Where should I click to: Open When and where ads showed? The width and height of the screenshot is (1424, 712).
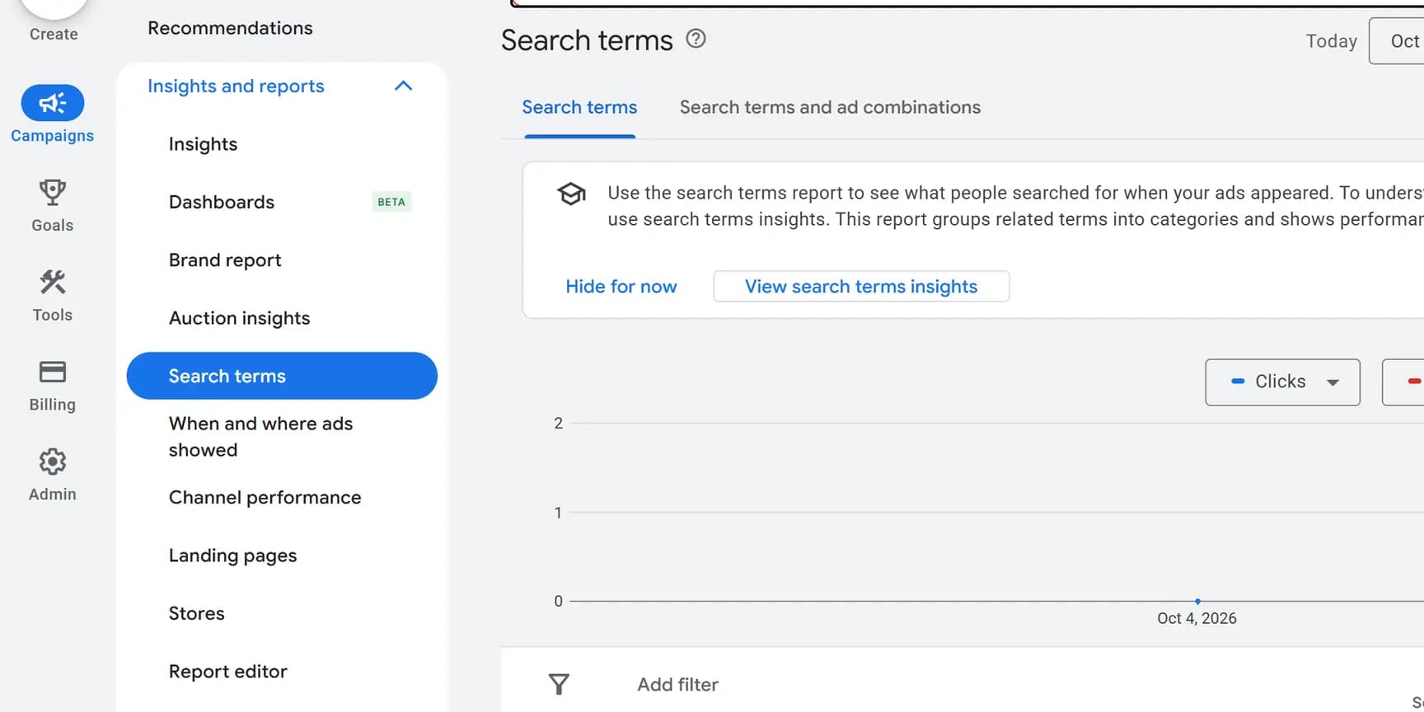click(260, 437)
